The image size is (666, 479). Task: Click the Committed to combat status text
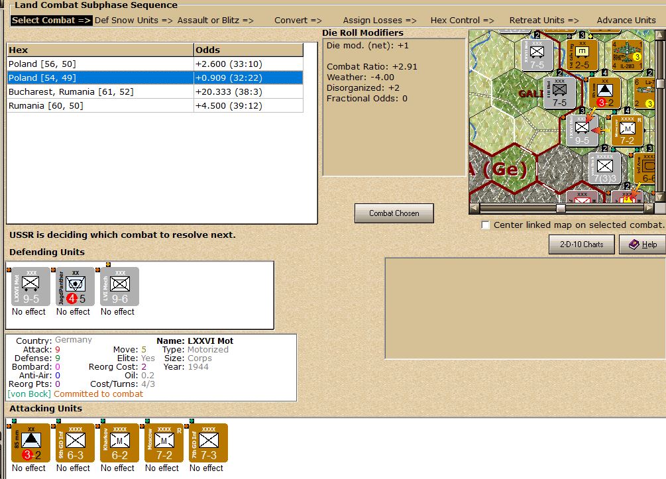(x=98, y=394)
